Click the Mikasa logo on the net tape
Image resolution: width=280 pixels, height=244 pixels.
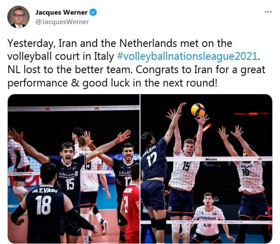pyautogui.click(x=211, y=159)
